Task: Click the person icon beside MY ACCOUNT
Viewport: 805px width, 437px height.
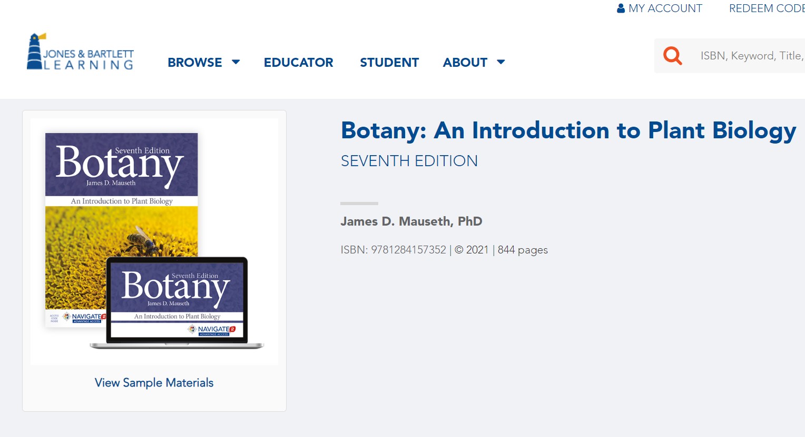Action: point(621,7)
